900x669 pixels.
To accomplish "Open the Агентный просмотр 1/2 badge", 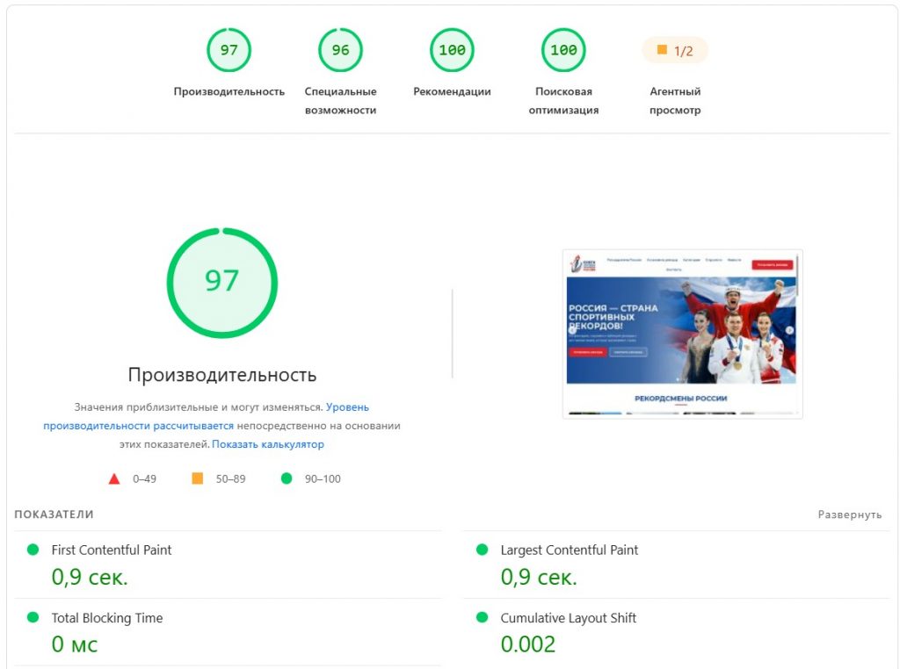I will 675,50.
